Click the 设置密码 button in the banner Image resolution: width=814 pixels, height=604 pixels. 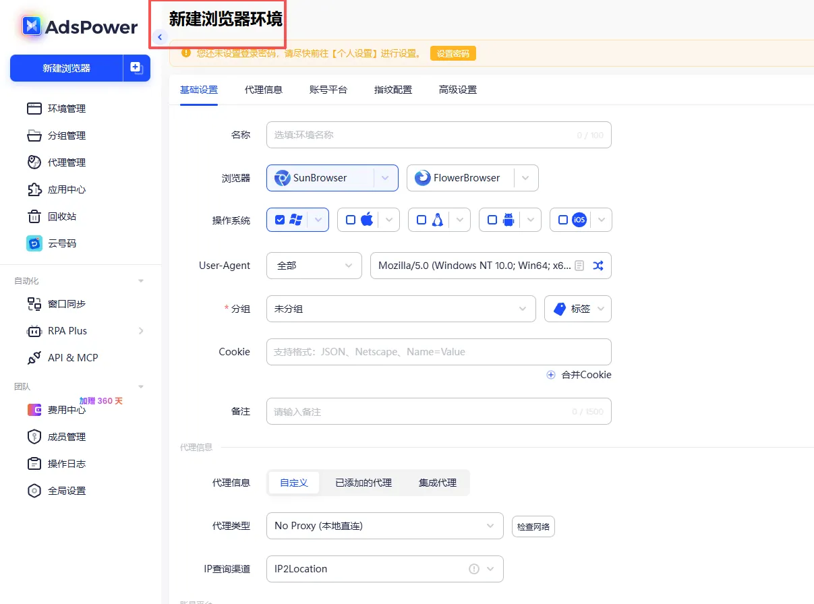pos(453,53)
